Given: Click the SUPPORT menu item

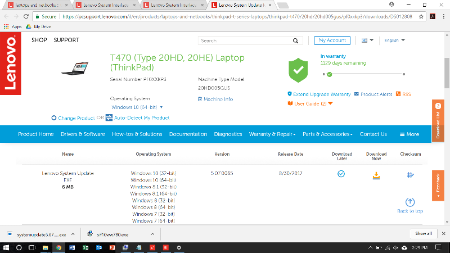Looking at the screenshot, I should (66, 40).
